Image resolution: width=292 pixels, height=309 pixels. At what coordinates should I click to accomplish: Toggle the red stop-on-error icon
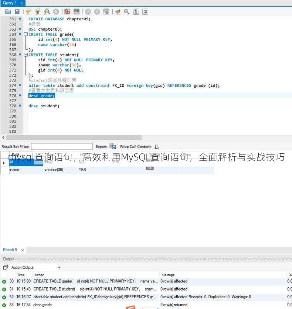point(67,12)
